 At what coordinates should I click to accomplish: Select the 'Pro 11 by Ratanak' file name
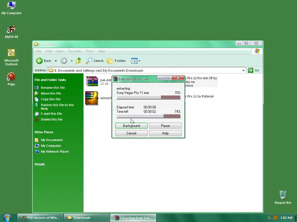click(201, 96)
